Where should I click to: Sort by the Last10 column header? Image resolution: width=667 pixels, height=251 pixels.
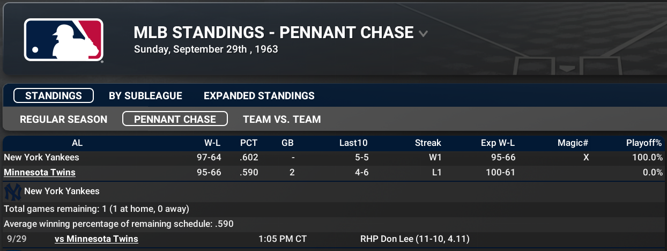353,143
